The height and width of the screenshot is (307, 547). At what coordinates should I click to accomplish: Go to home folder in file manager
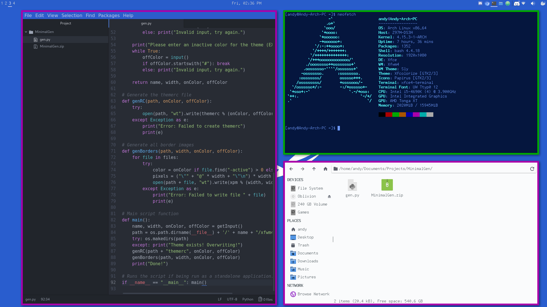pyautogui.click(x=325, y=169)
